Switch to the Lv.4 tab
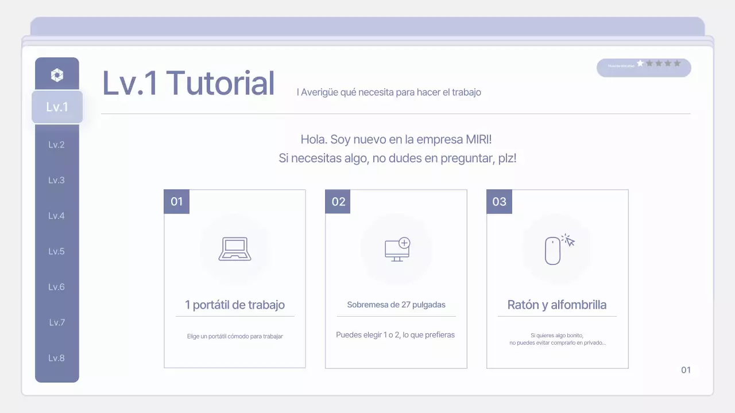 56,216
